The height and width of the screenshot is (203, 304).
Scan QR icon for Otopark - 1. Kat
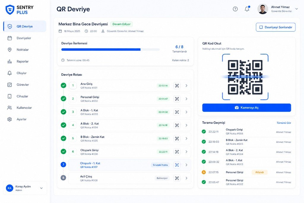pyautogui.click(x=177, y=165)
